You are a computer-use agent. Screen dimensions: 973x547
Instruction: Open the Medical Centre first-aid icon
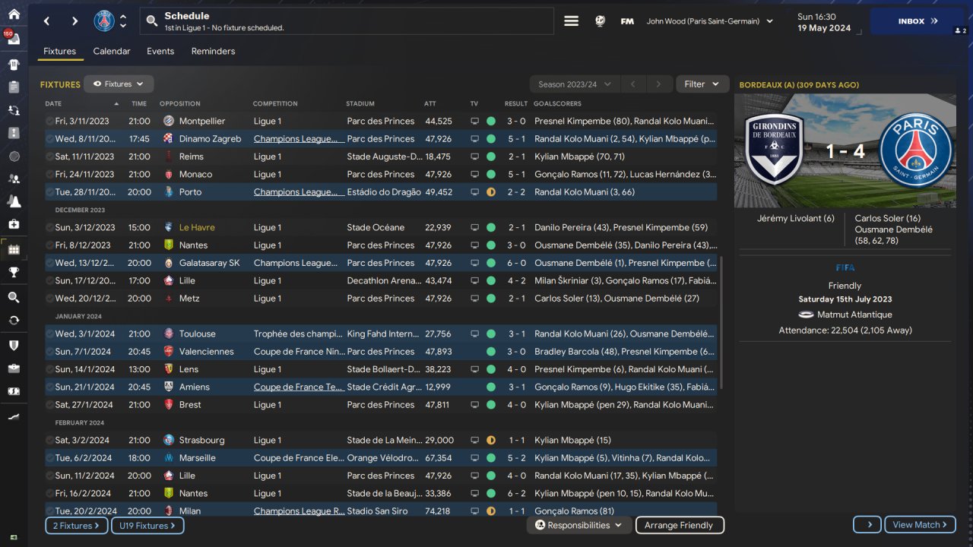[x=14, y=224]
